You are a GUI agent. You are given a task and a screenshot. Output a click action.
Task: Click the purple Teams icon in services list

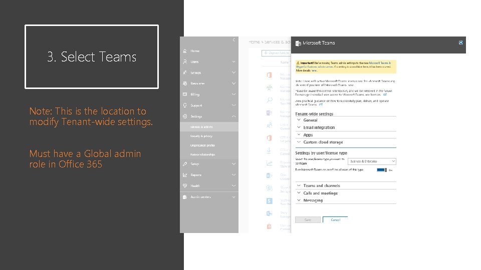[x=269, y=113]
